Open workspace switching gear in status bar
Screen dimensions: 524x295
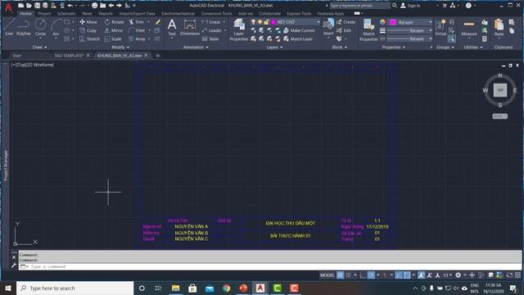458,275
